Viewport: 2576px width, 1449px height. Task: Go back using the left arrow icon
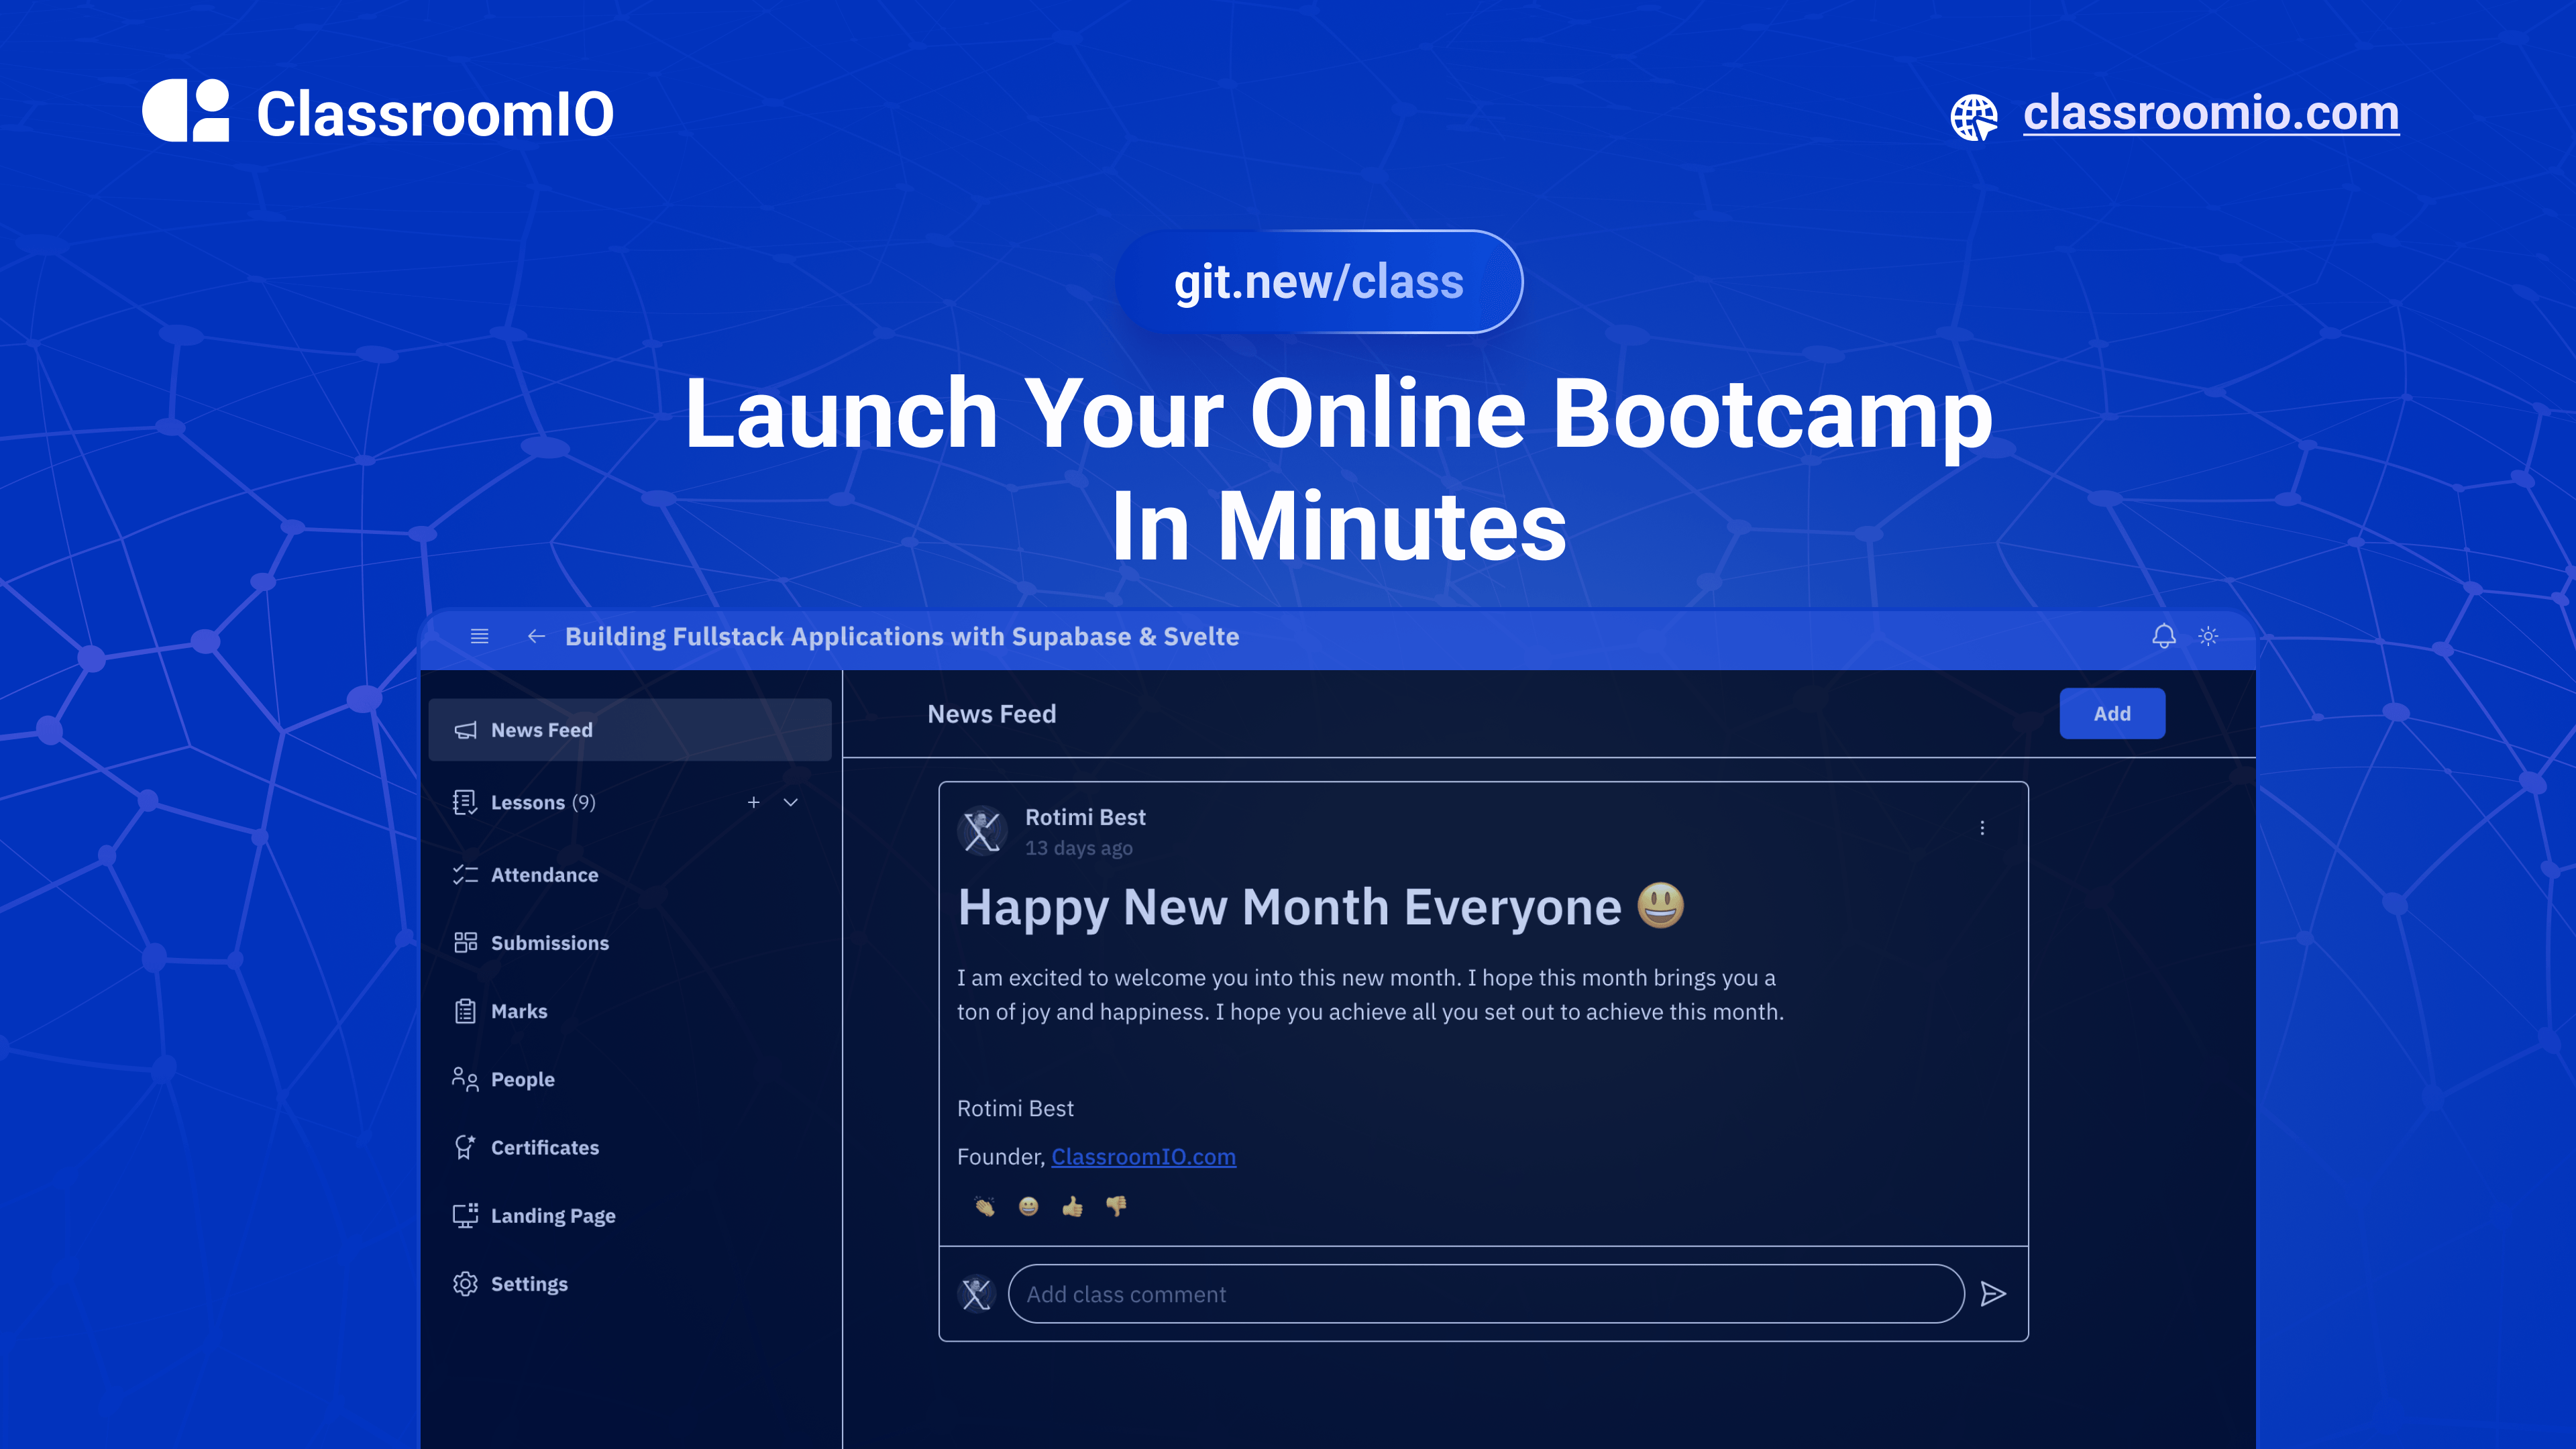pos(536,636)
